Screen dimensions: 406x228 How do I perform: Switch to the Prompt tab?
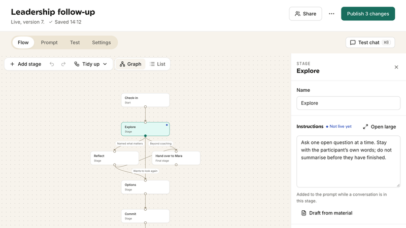pyautogui.click(x=49, y=43)
